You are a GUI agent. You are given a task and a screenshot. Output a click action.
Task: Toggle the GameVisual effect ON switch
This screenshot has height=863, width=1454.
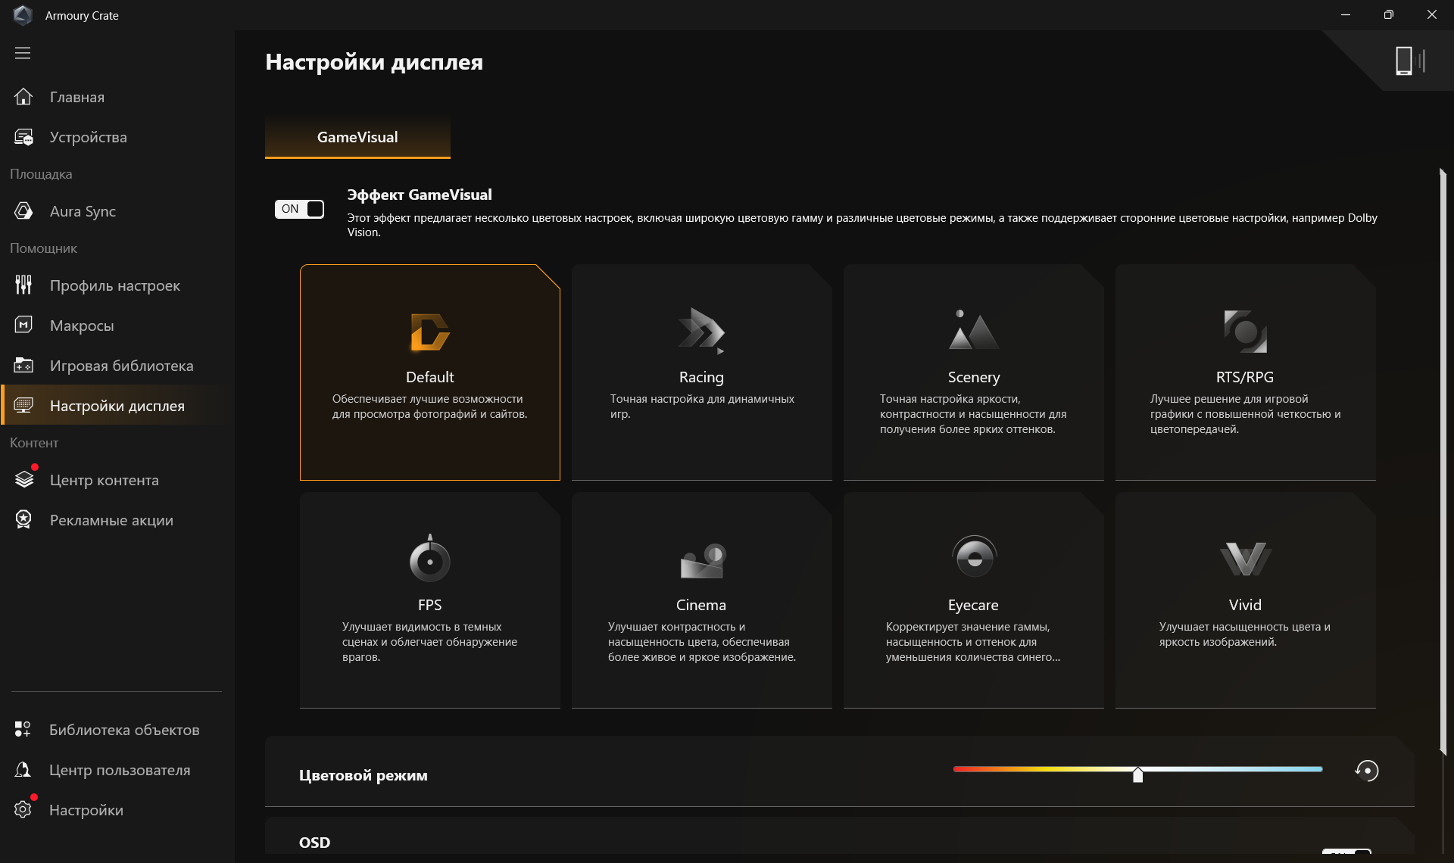[299, 209]
